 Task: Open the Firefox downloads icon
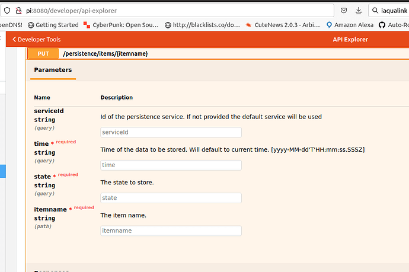pyautogui.click(x=359, y=11)
